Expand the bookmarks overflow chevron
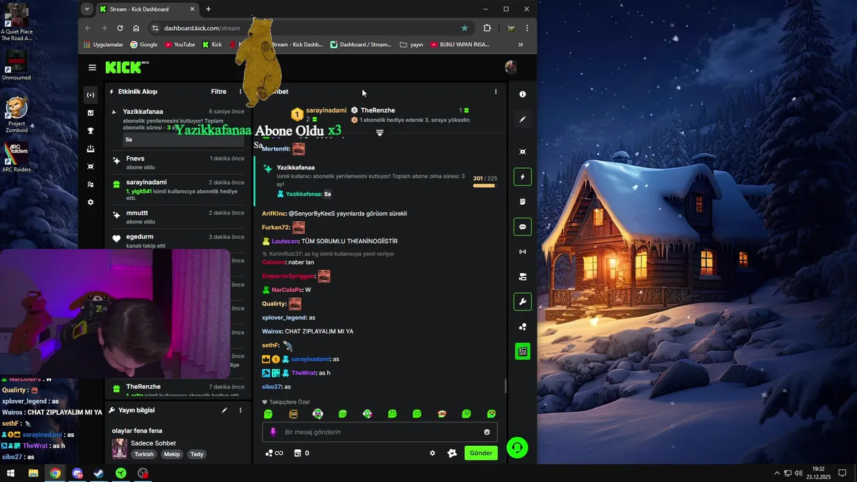 [521, 45]
